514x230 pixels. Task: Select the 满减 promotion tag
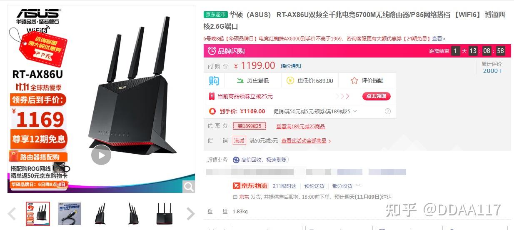point(240,141)
